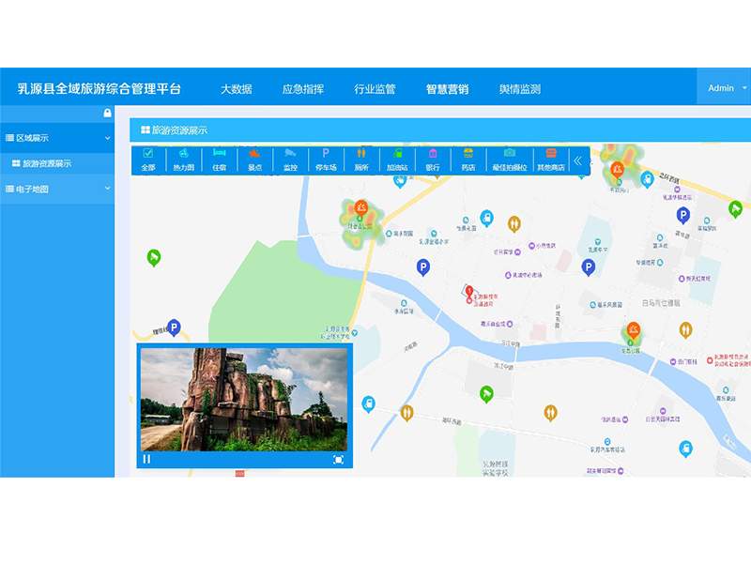Expand the 区域展示 sidebar section
Image resolution: width=751 pixels, height=563 pixels.
pyautogui.click(x=57, y=138)
